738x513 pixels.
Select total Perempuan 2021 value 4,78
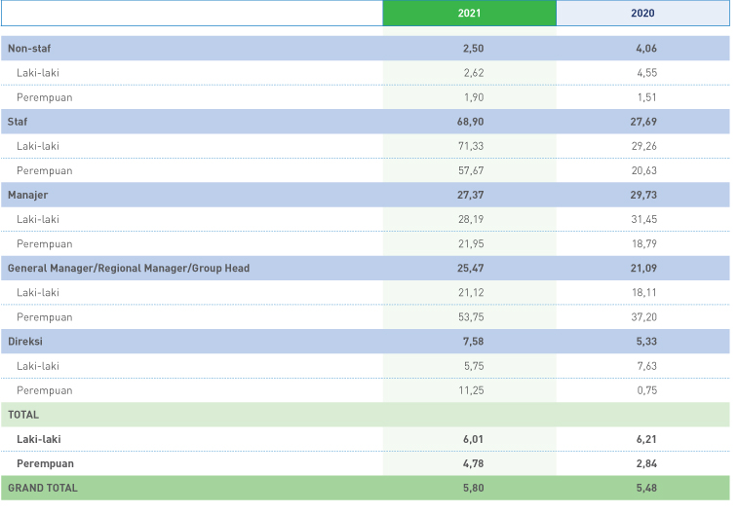click(473, 463)
